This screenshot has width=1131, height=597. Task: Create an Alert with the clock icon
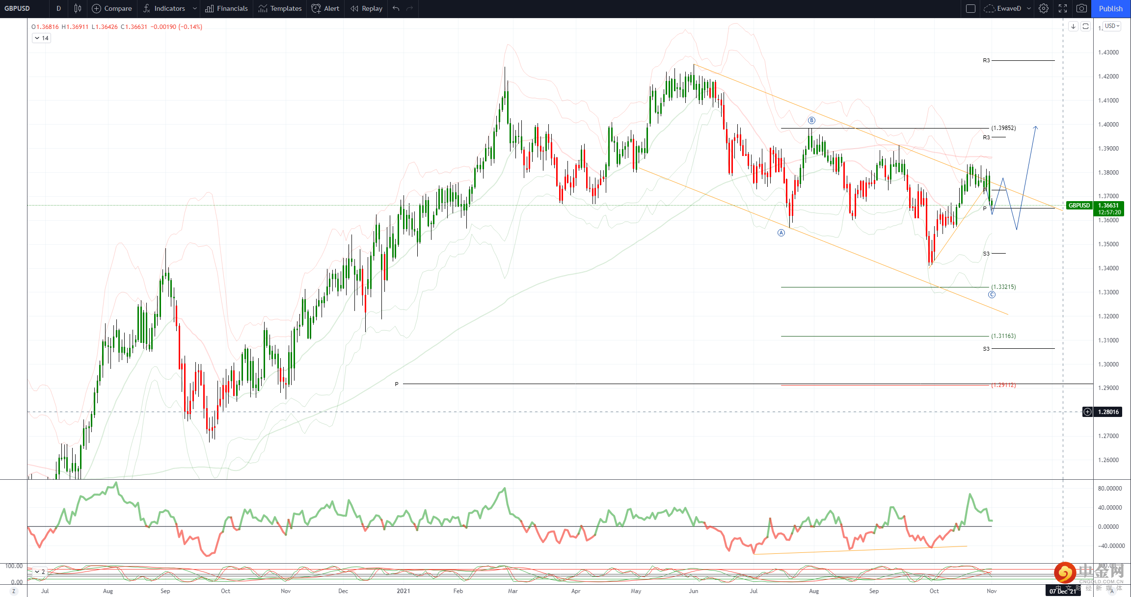click(325, 8)
